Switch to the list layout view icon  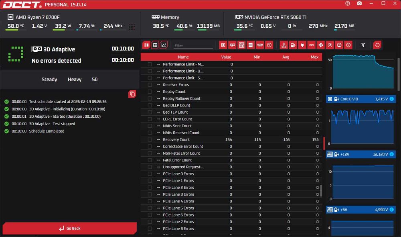(x=146, y=45)
